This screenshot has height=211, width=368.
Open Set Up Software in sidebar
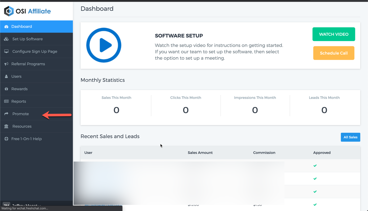pos(37,39)
